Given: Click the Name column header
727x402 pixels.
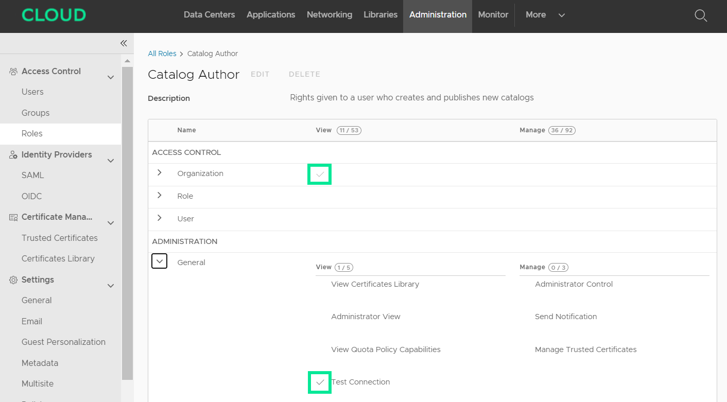Looking at the screenshot, I should click(186, 130).
